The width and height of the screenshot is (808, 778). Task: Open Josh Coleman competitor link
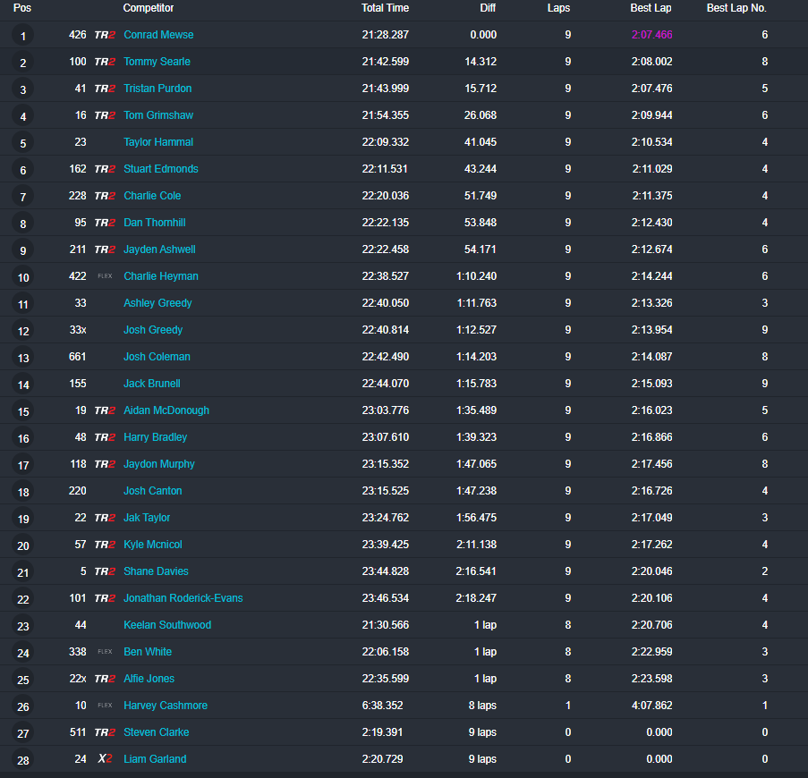(157, 357)
